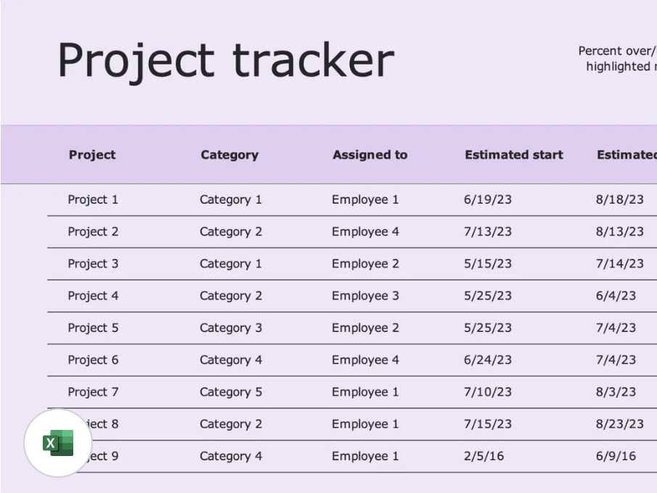Select the Employee 3 cell

tap(365, 296)
